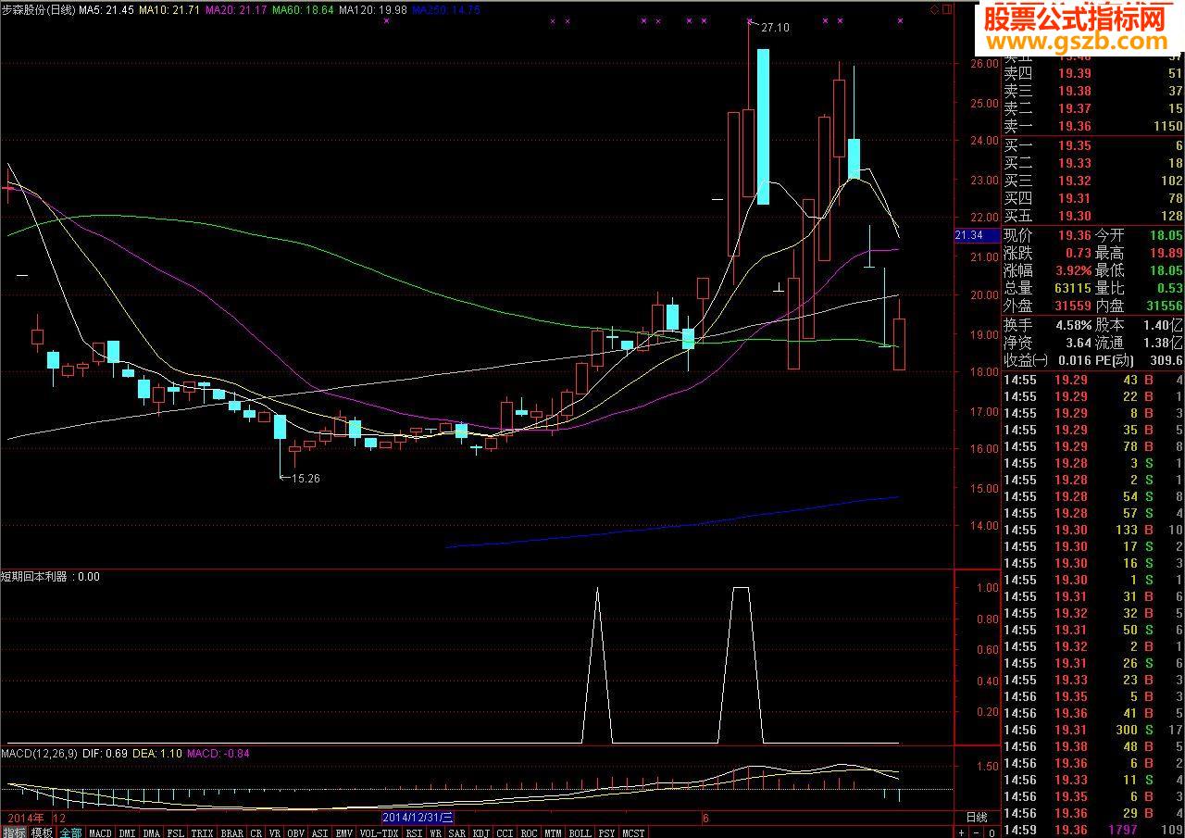Image resolution: width=1185 pixels, height=838 pixels.
Task: Select the VR indicator tab
Action: 275,832
